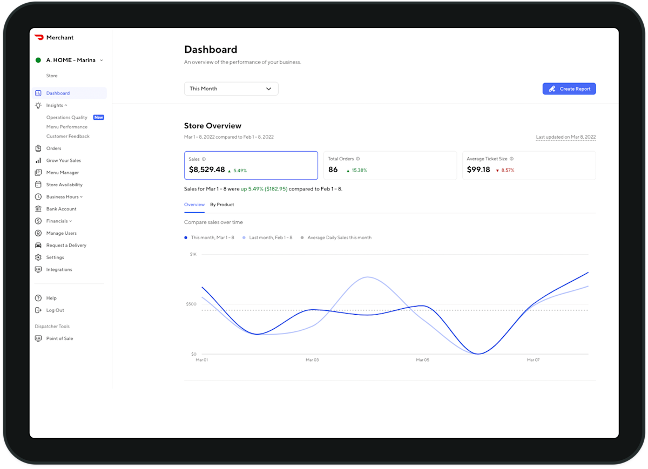Click the Point of Sale icon
Screen dimensions: 648x469
tap(38, 338)
